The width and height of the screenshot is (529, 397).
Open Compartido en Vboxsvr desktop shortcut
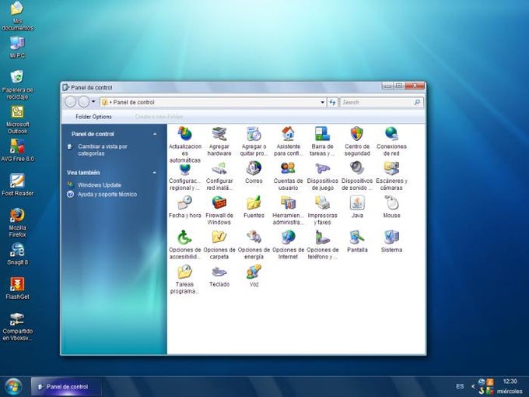[17, 326]
